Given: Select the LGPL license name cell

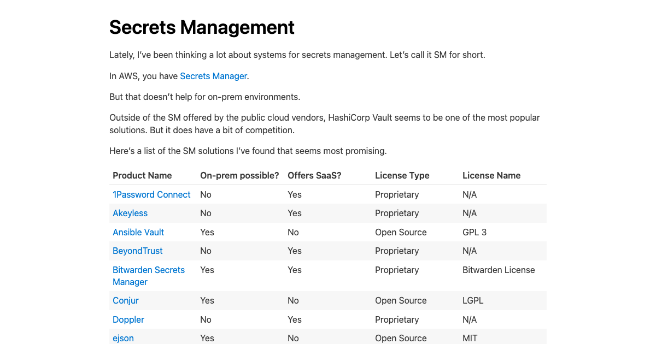Looking at the screenshot, I should click(473, 300).
